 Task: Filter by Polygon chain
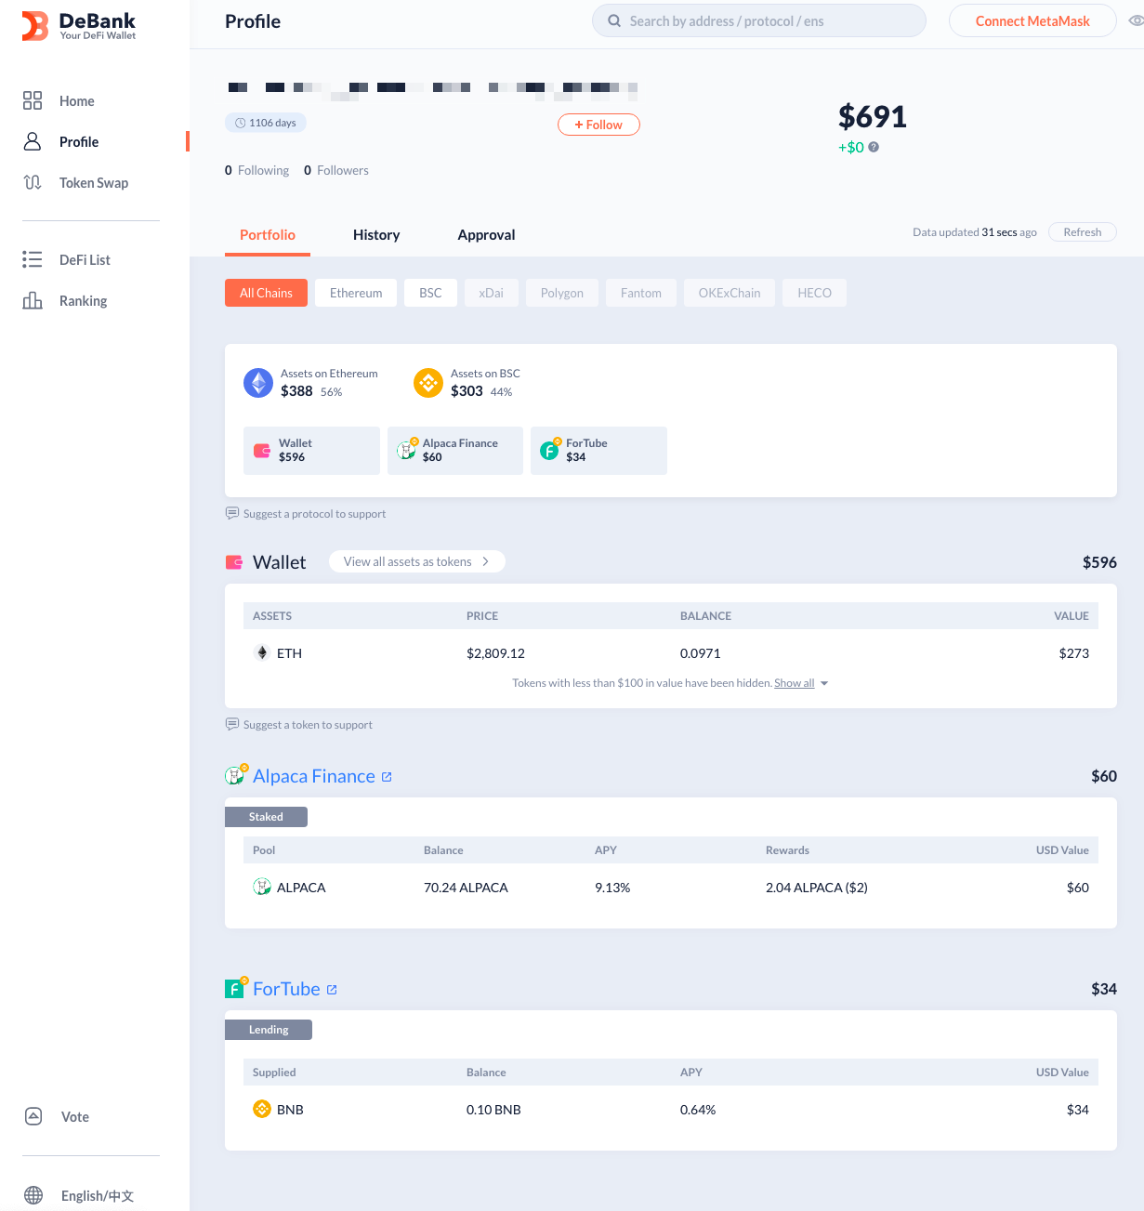pyautogui.click(x=562, y=293)
